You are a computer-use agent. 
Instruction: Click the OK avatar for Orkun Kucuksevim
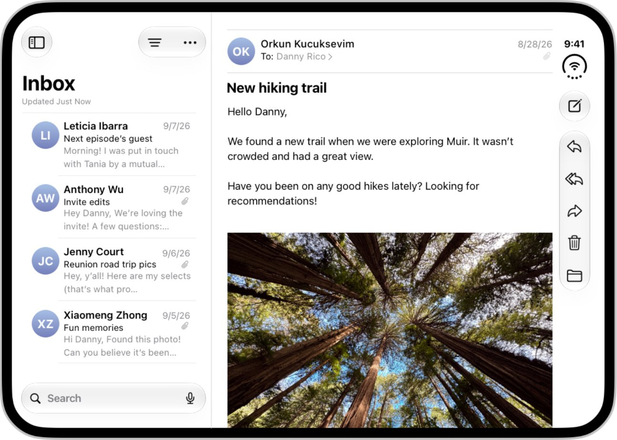(241, 51)
